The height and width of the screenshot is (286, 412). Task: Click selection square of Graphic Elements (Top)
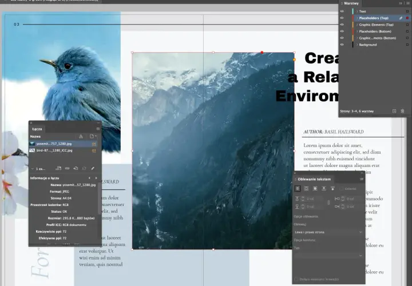pos(407,25)
